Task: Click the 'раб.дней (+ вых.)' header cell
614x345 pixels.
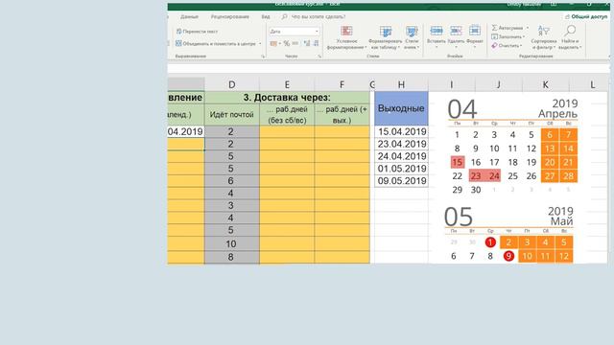Action: pyautogui.click(x=342, y=115)
